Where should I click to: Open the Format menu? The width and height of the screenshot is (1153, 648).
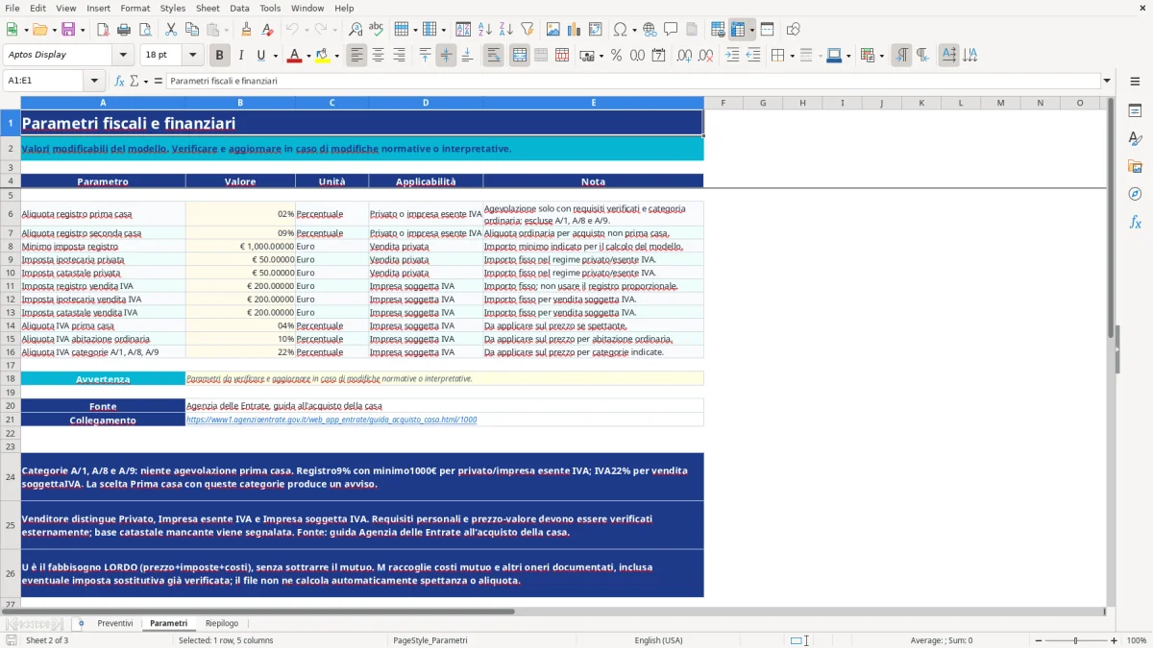(x=135, y=8)
